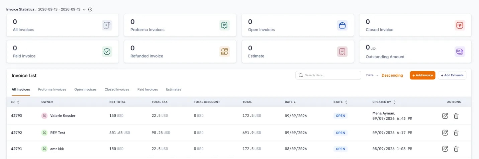Click the 90.25 USD total tax

161,133
